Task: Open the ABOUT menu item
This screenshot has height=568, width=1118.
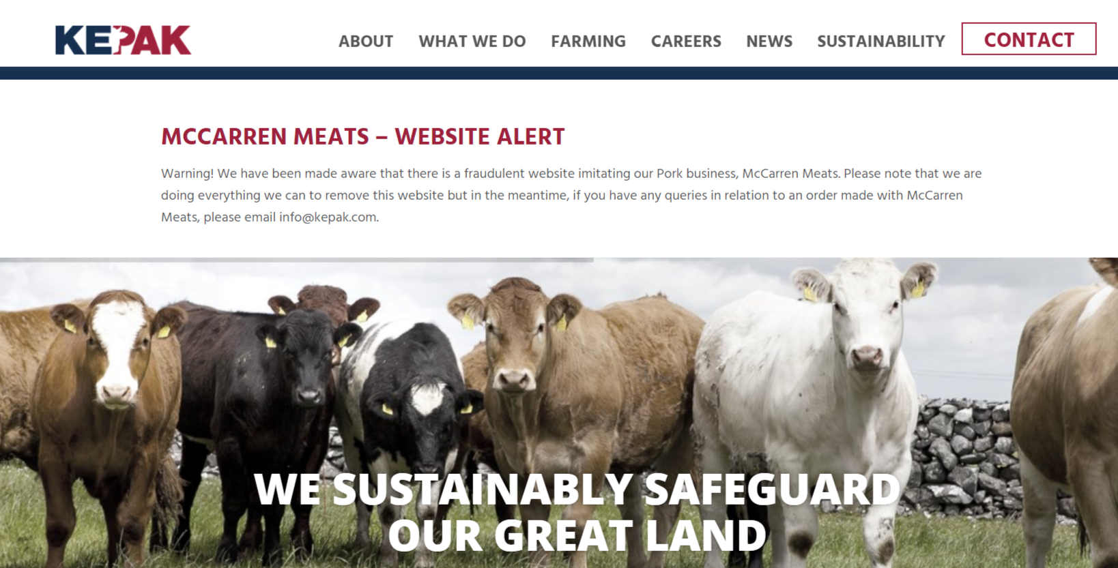Action: [x=366, y=42]
